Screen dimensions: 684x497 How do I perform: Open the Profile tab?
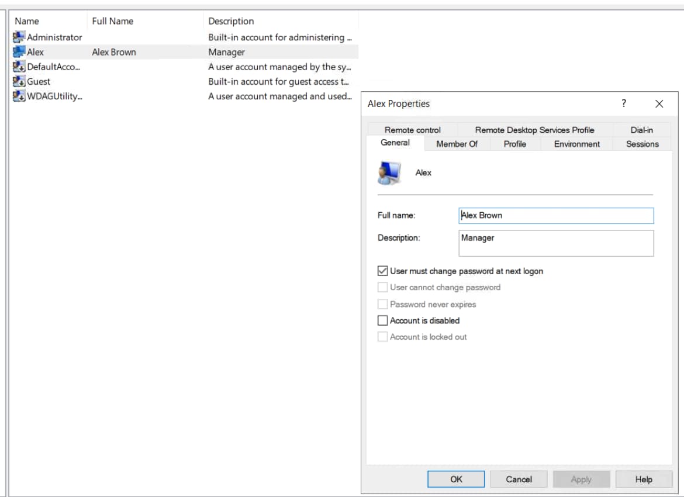point(514,144)
